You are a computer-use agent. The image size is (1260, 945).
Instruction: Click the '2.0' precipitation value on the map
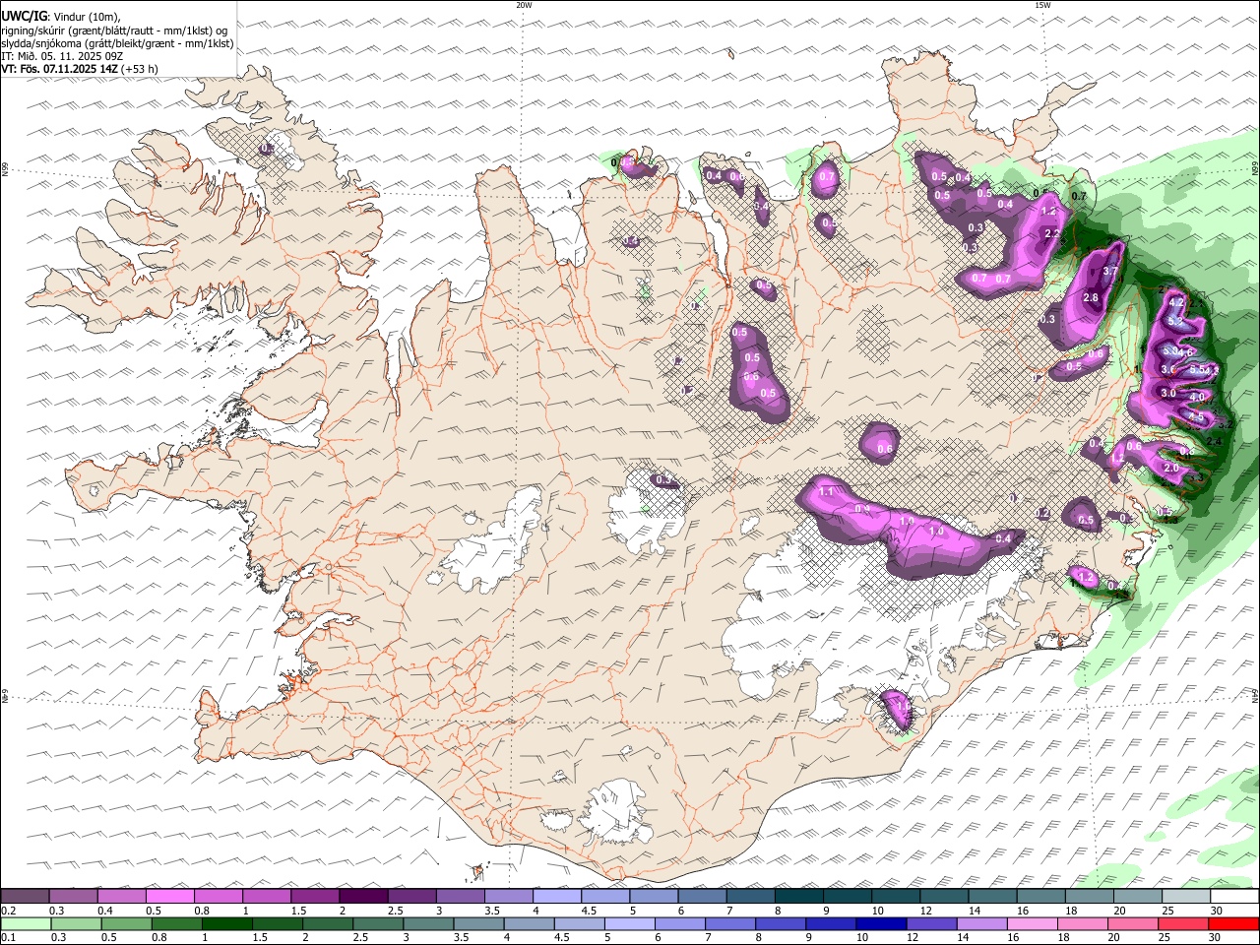(1171, 469)
